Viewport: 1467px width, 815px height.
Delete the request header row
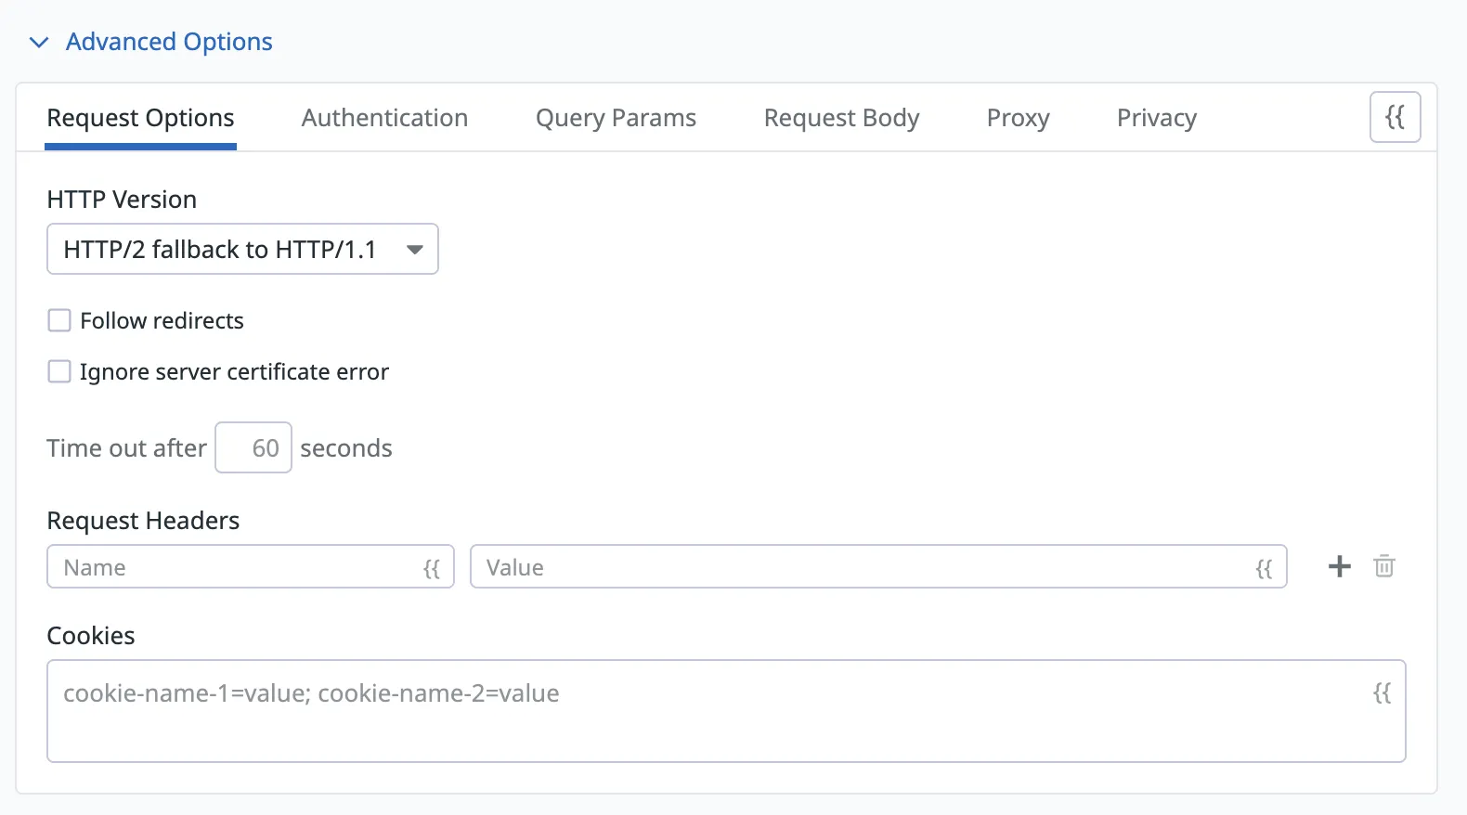[1384, 566]
